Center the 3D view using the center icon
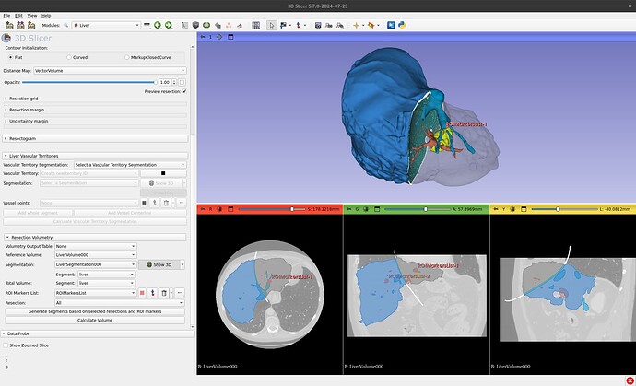636x386 pixels. coord(219,37)
